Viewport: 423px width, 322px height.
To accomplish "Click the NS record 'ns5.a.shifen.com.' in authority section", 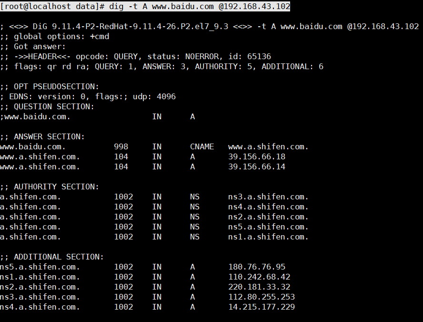I will (268, 227).
